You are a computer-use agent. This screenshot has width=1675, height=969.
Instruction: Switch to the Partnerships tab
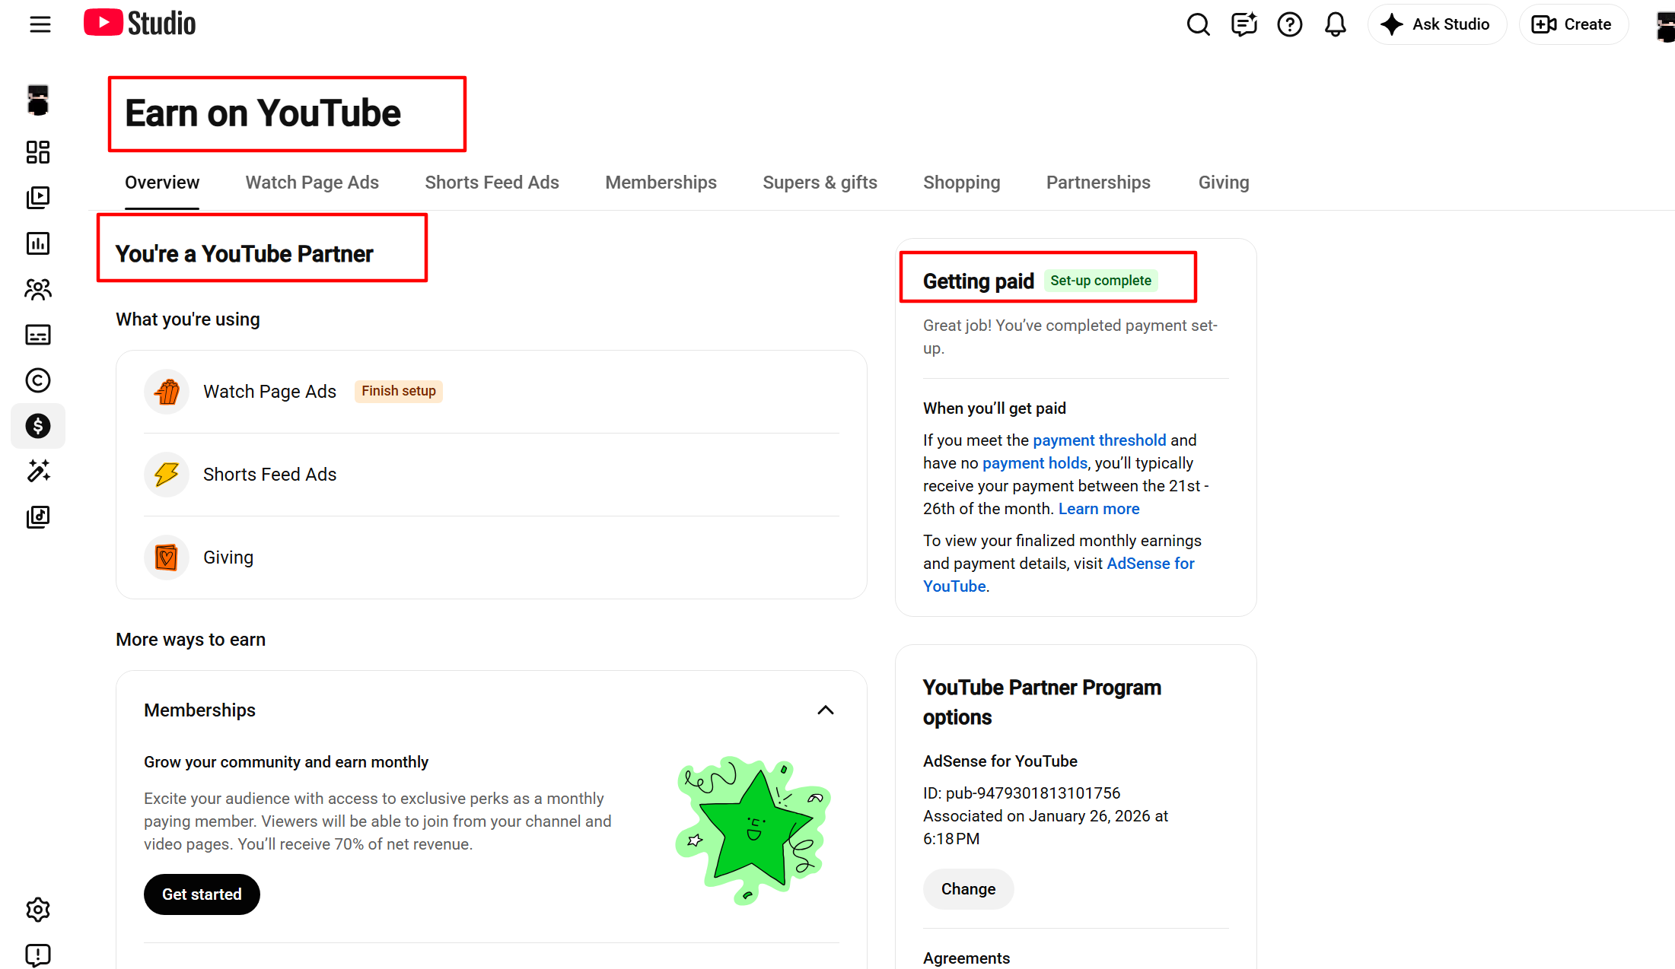pos(1098,183)
